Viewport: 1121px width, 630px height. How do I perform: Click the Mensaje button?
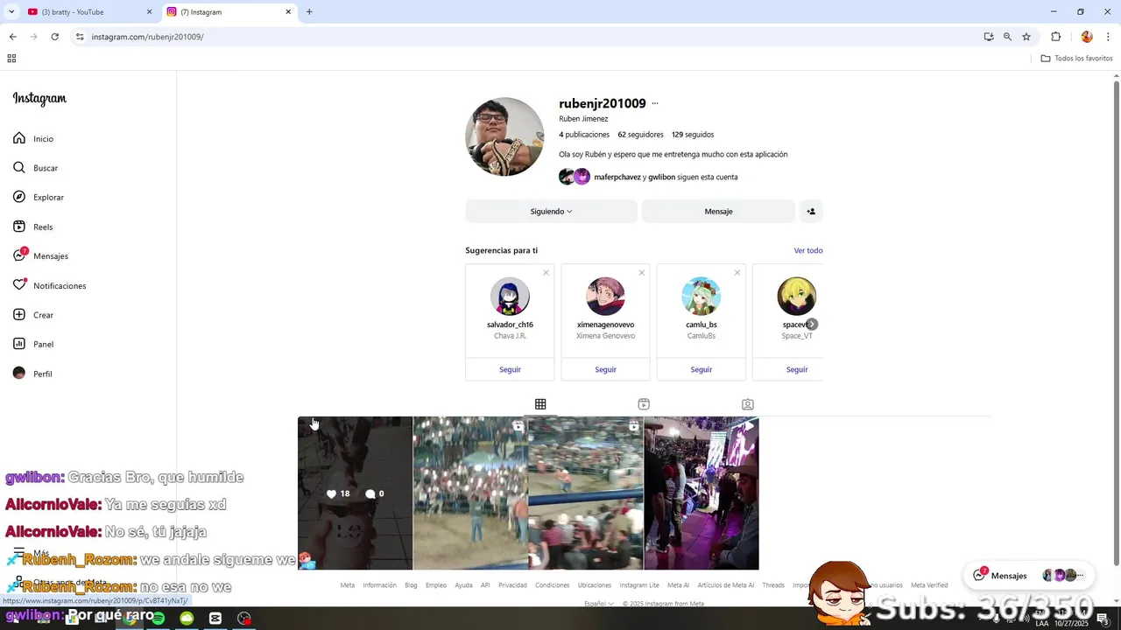[718, 211]
